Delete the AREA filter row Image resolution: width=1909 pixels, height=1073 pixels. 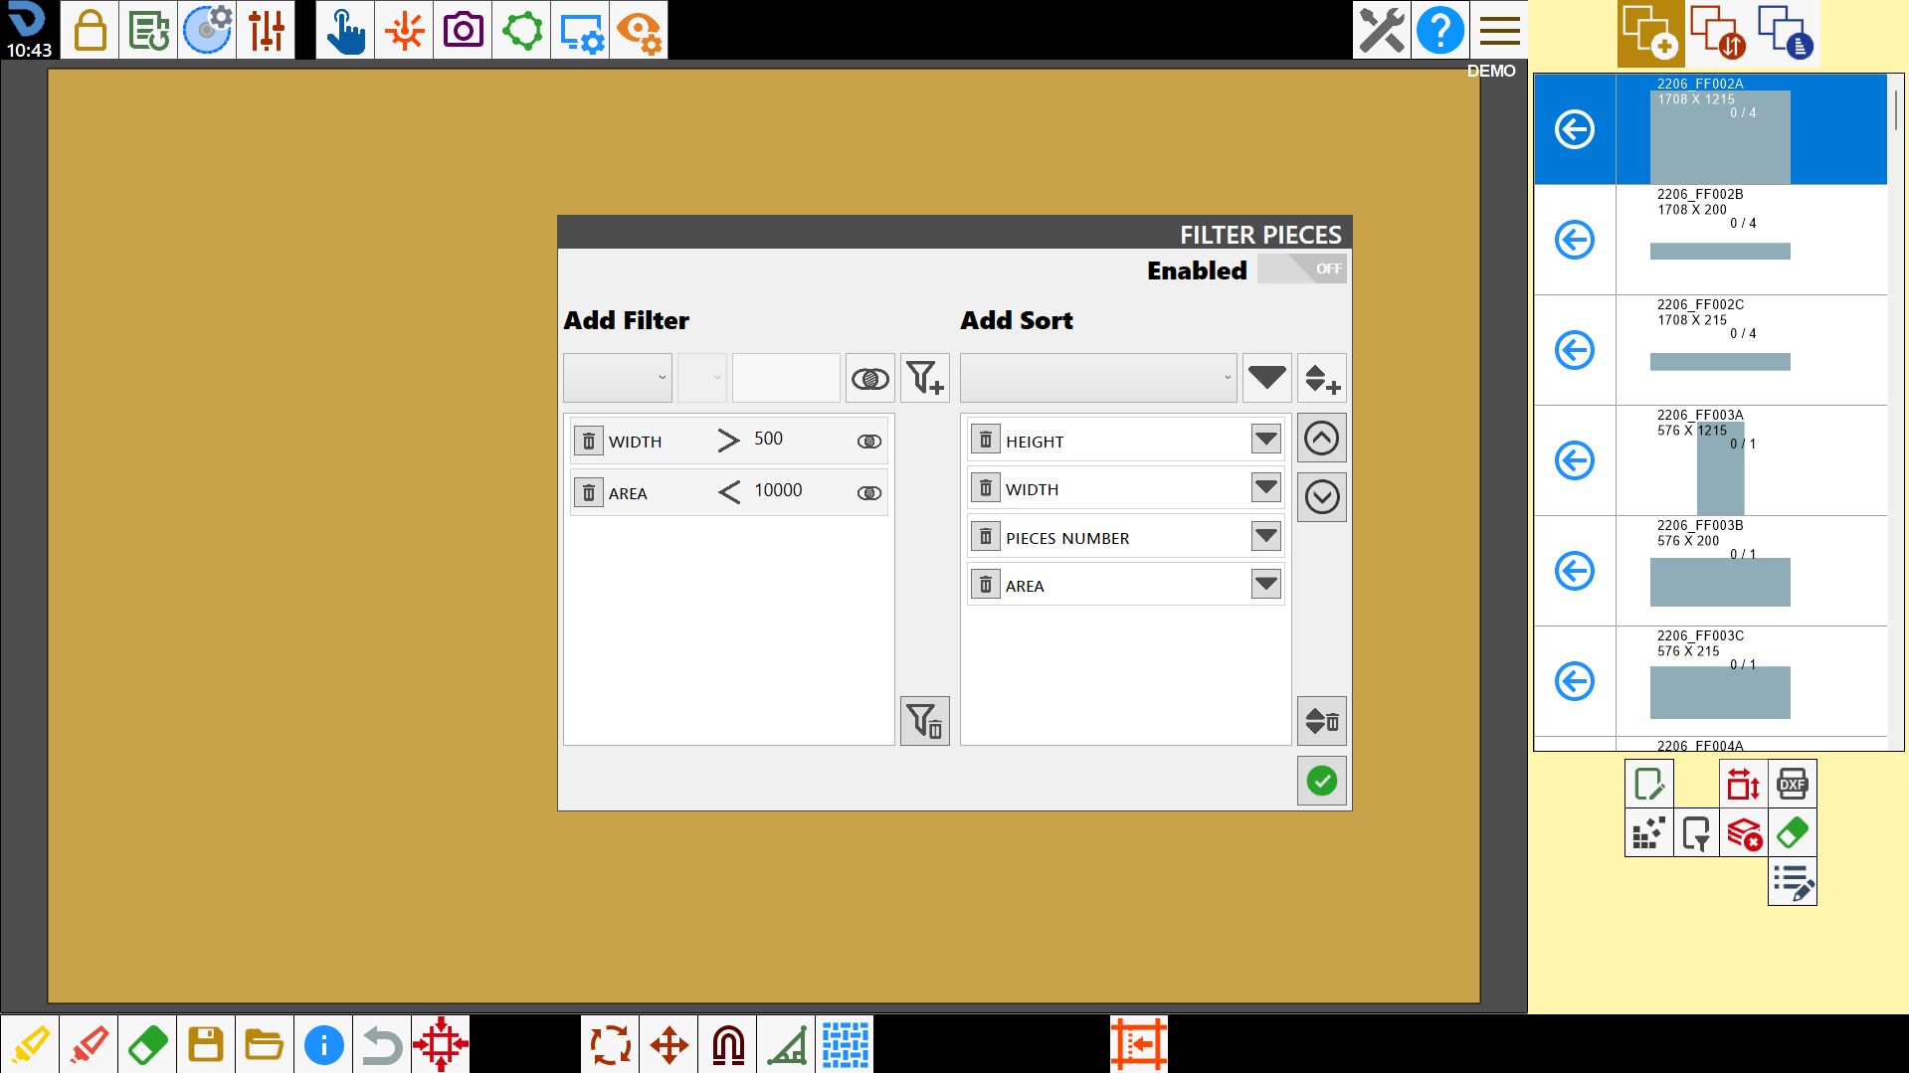pos(589,492)
